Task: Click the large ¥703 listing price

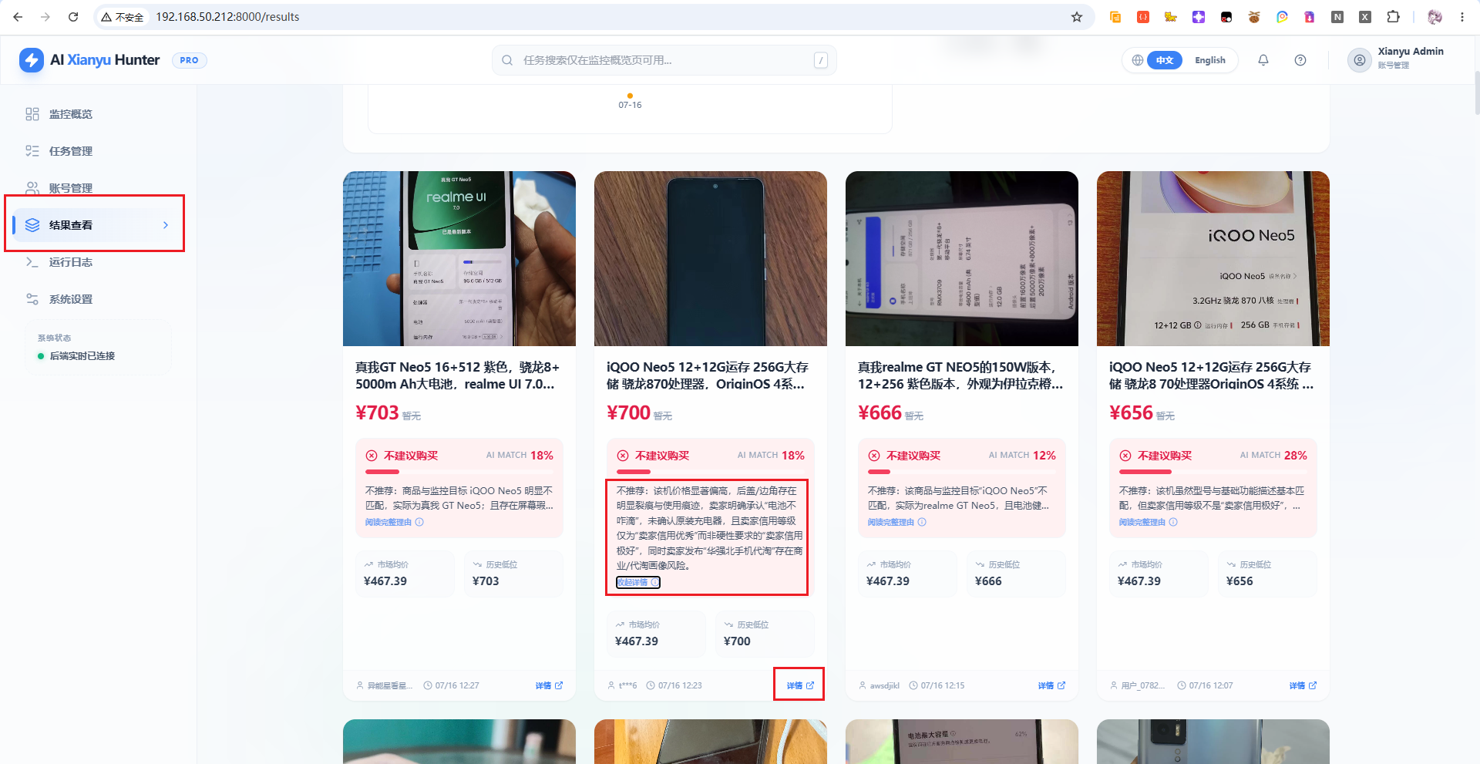Action: pyautogui.click(x=378, y=413)
